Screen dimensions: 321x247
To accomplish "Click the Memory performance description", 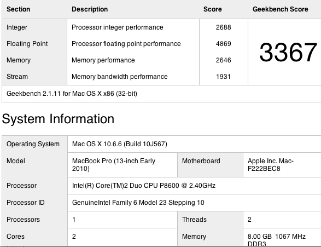I will pos(103,60).
